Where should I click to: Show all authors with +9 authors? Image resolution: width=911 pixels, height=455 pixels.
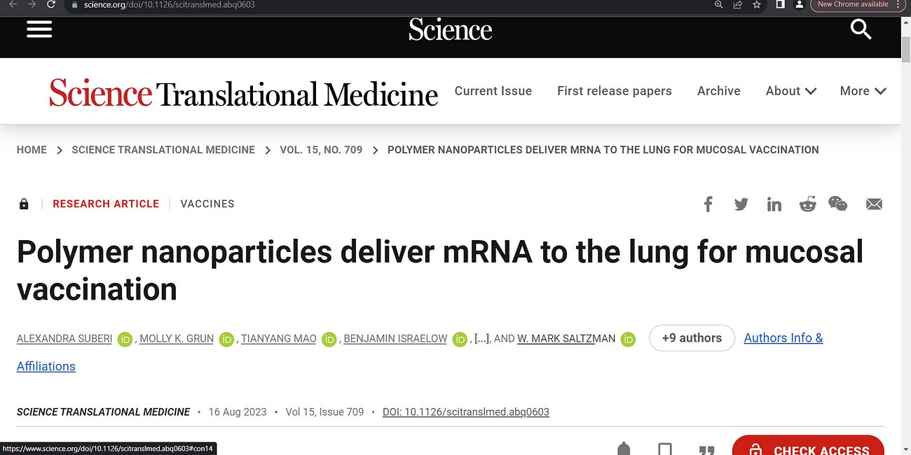(x=691, y=337)
